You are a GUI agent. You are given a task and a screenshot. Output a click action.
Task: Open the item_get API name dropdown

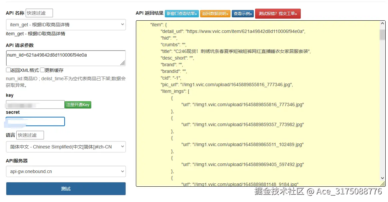(x=66, y=25)
